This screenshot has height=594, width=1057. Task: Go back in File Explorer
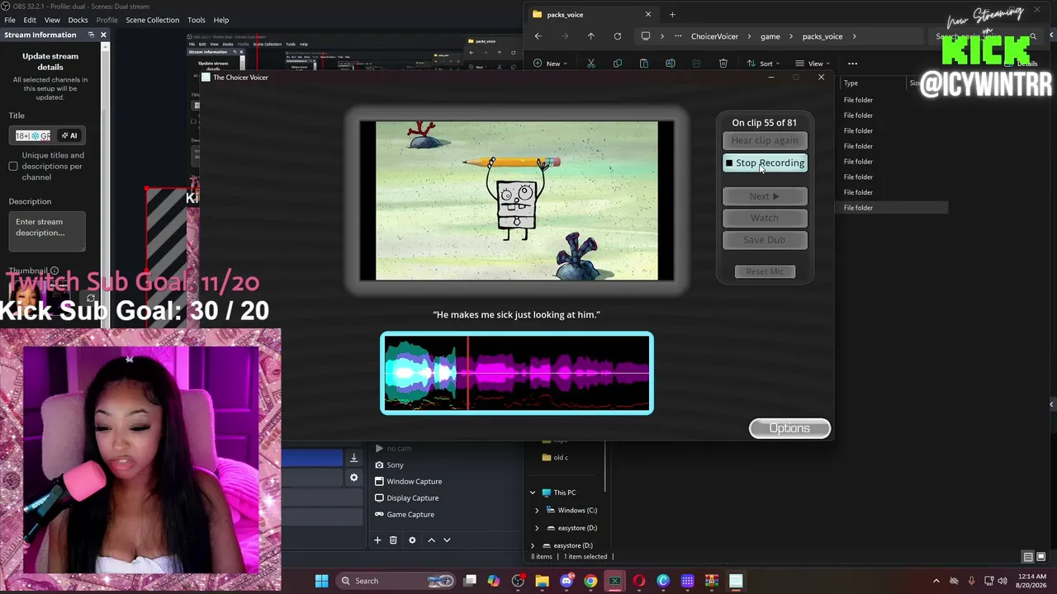[538, 36]
